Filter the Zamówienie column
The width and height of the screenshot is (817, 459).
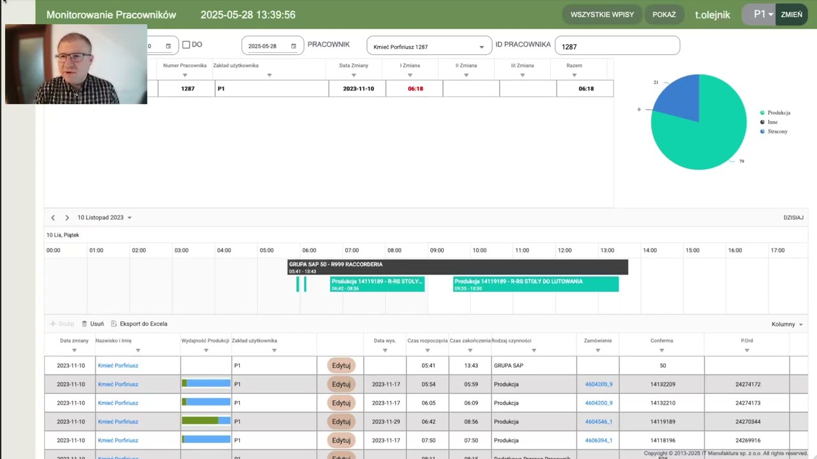(597, 351)
